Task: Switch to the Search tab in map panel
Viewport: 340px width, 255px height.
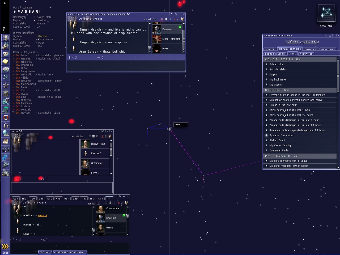Action: point(270,49)
